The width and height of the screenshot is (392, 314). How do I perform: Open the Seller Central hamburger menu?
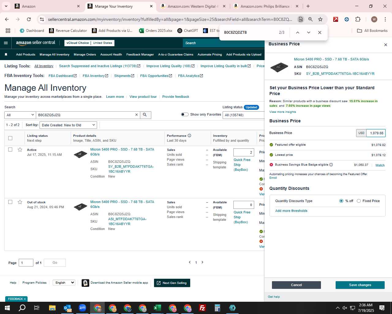6,43
